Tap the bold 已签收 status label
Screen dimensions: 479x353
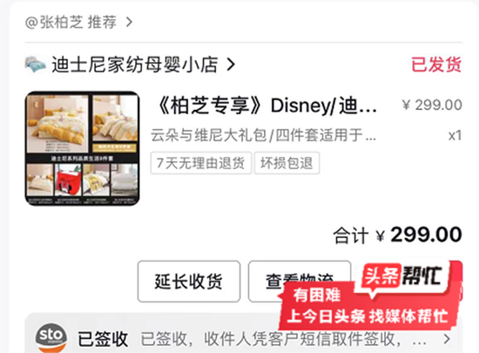[x=103, y=339]
